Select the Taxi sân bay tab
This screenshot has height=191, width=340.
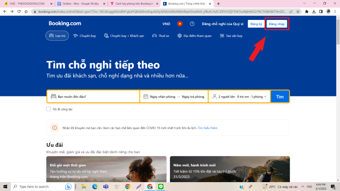[x=231, y=36]
